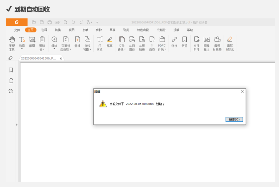This screenshot has height=187, width=279.
Task: Expand the collapsed left navigation panel arrow
Action: click(17, 125)
